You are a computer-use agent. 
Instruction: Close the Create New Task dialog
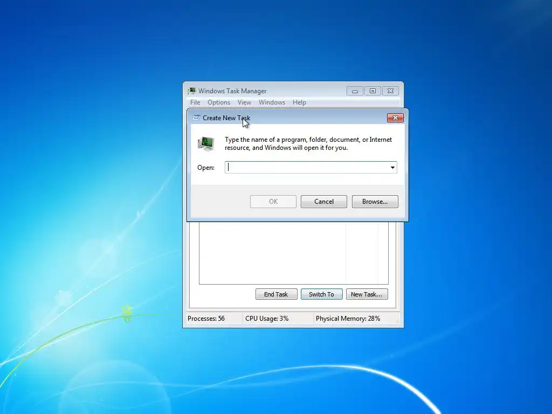point(395,118)
